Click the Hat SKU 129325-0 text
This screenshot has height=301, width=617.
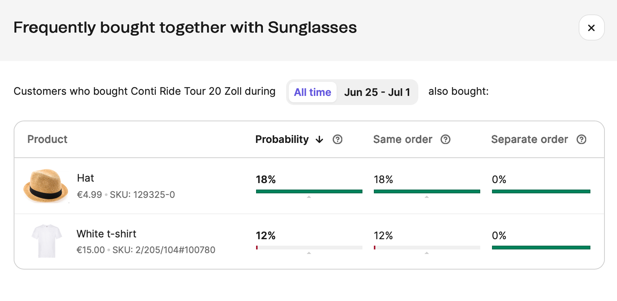point(142,195)
